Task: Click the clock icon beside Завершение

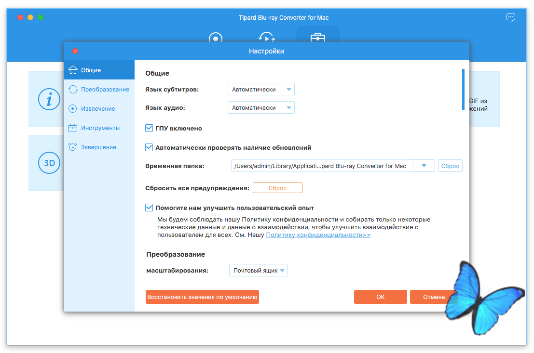Action: click(x=72, y=147)
